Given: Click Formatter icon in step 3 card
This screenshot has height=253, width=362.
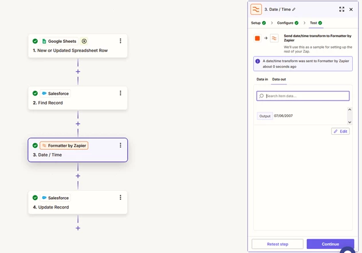Looking at the screenshot, I should 44,146.
